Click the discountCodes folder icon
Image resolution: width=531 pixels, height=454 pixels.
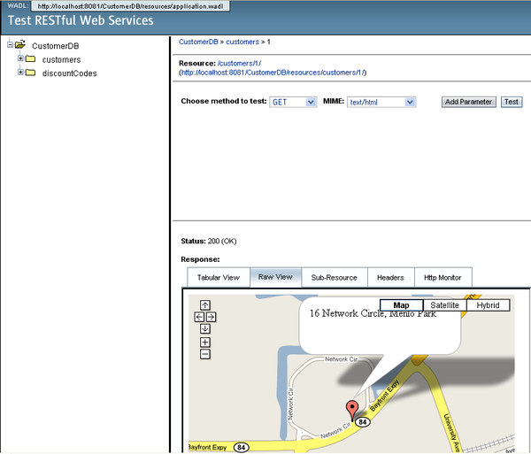30,73
